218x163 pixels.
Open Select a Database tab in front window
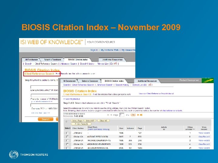(x=90, y=81)
